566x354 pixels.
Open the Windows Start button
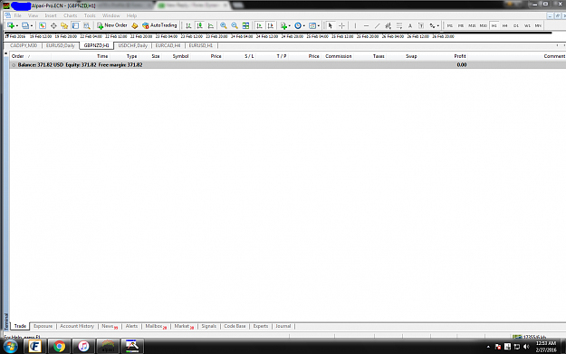click(10, 347)
